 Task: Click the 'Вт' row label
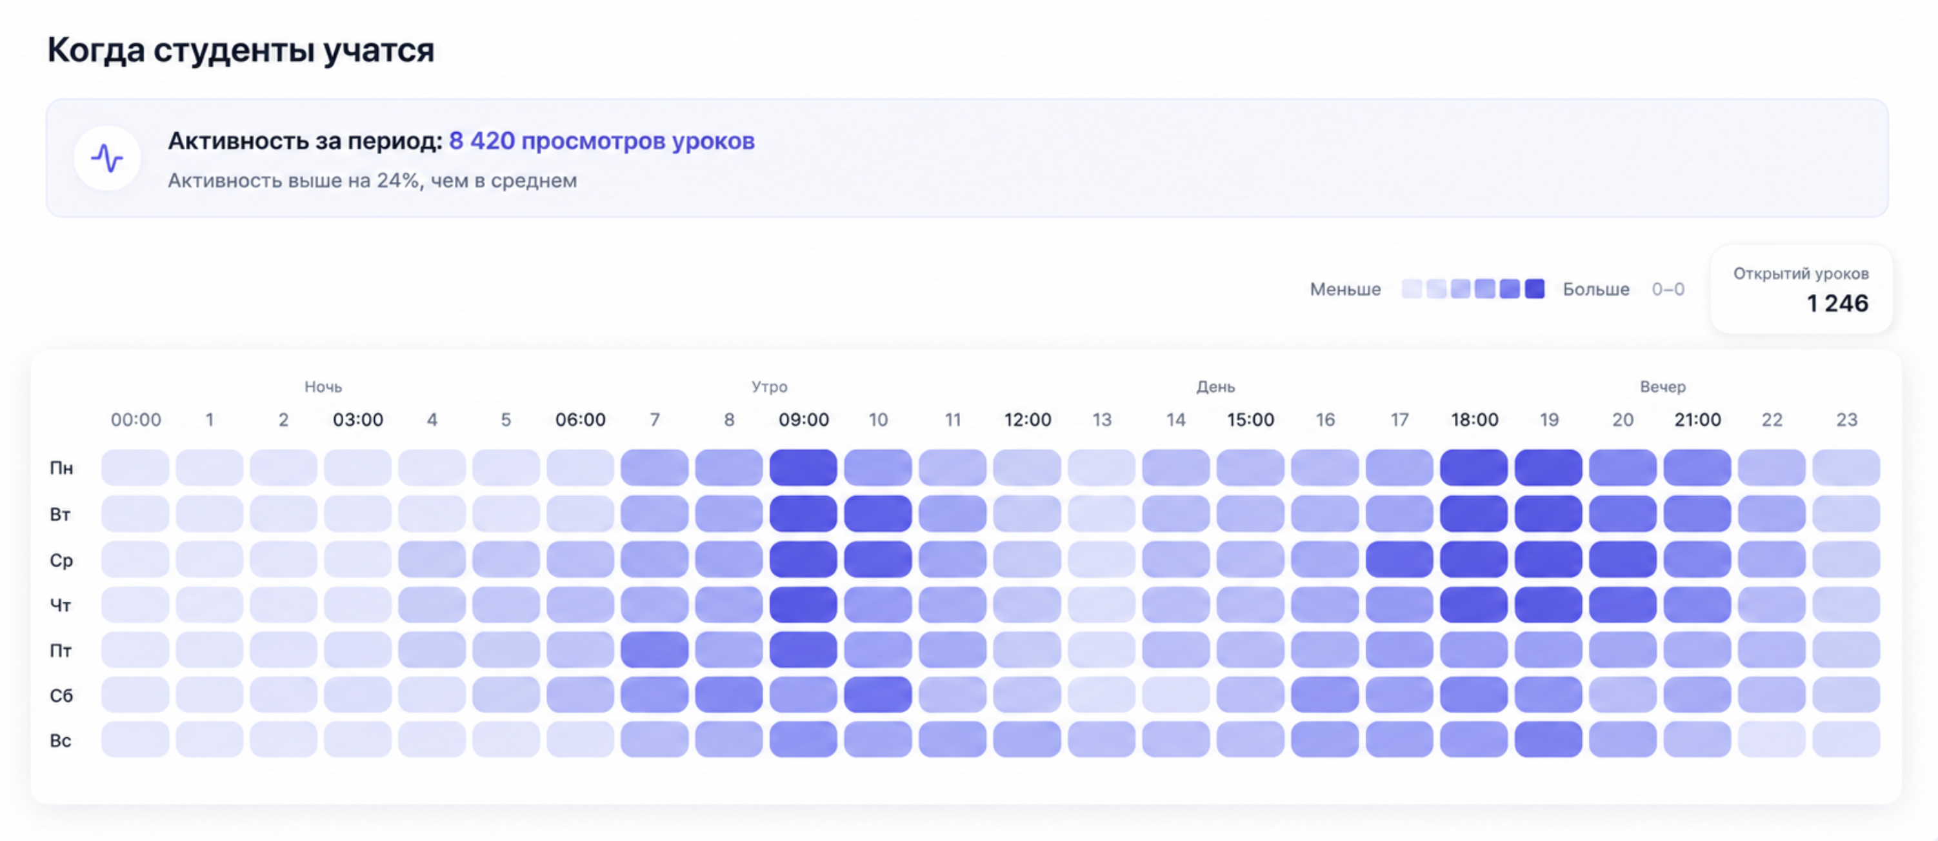click(x=60, y=515)
